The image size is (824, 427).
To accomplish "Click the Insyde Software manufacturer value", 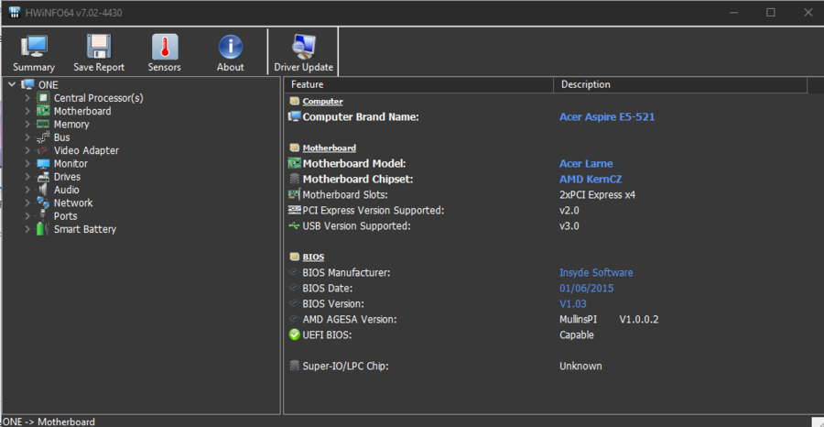I will (x=596, y=272).
